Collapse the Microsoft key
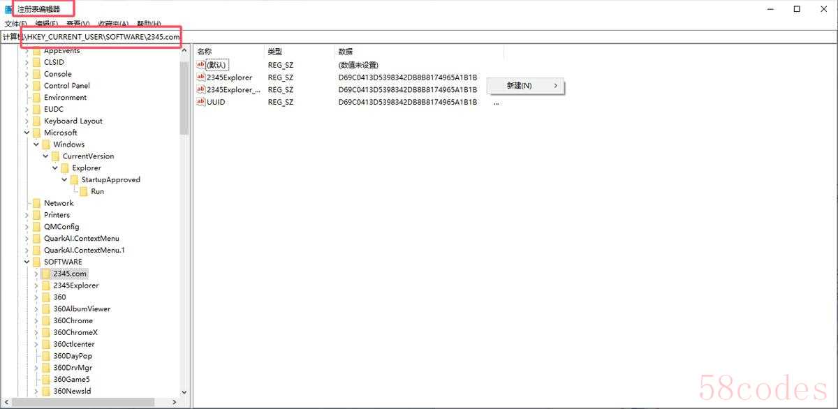The width and height of the screenshot is (838, 409). [27, 133]
